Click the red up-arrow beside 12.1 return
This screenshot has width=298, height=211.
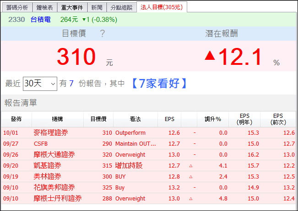click(x=210, y=55)
